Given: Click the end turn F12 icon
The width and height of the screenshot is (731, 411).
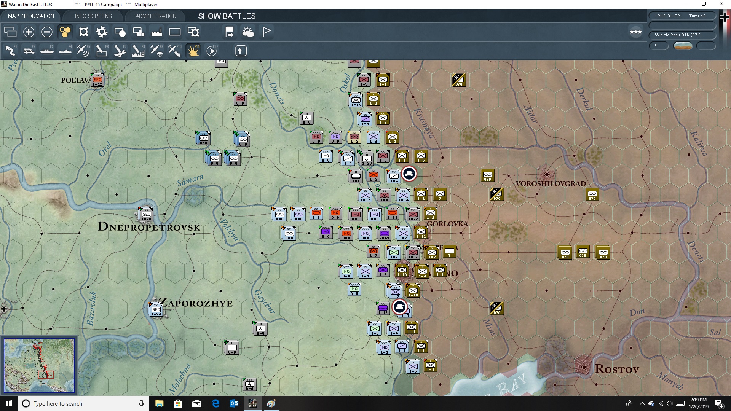Looking at the screenshot, I should point(212,51).
